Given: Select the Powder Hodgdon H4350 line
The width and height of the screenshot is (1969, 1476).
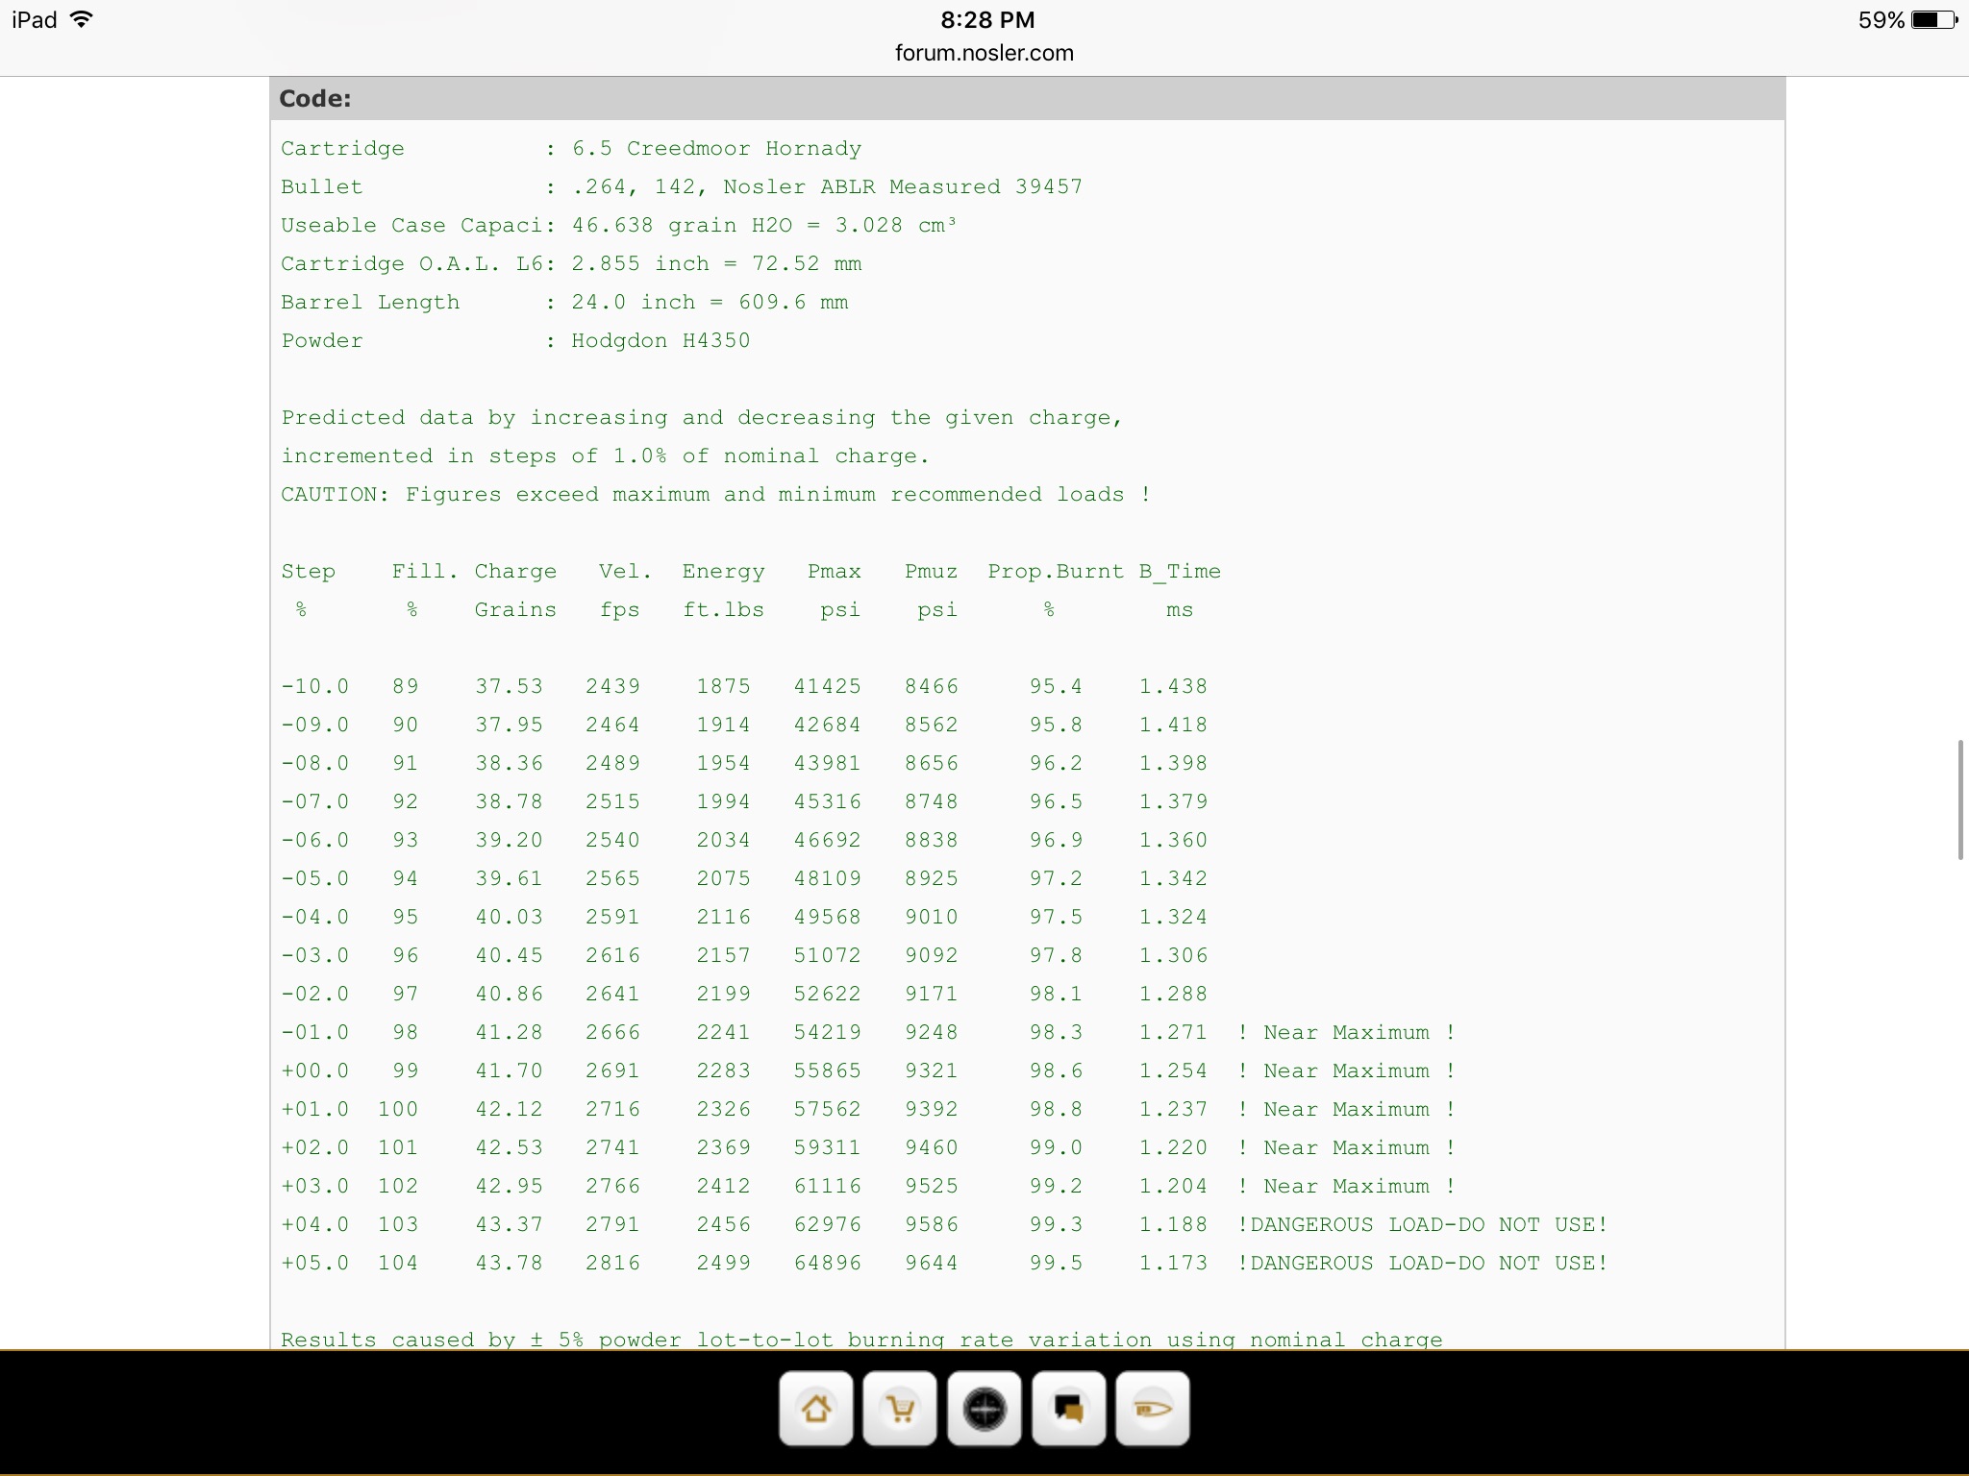Looking at the screenshot, I should (515, 341).
